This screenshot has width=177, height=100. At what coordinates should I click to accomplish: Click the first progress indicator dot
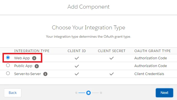76,93
